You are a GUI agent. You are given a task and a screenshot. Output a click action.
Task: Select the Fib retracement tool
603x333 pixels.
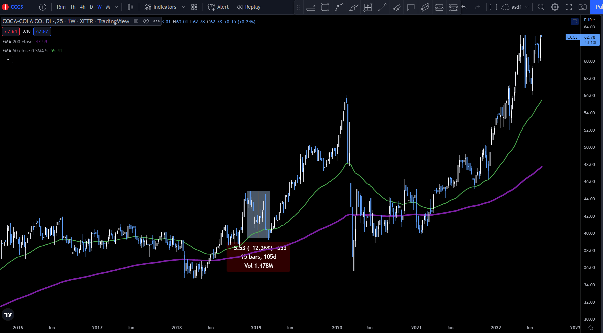(439, 7)
